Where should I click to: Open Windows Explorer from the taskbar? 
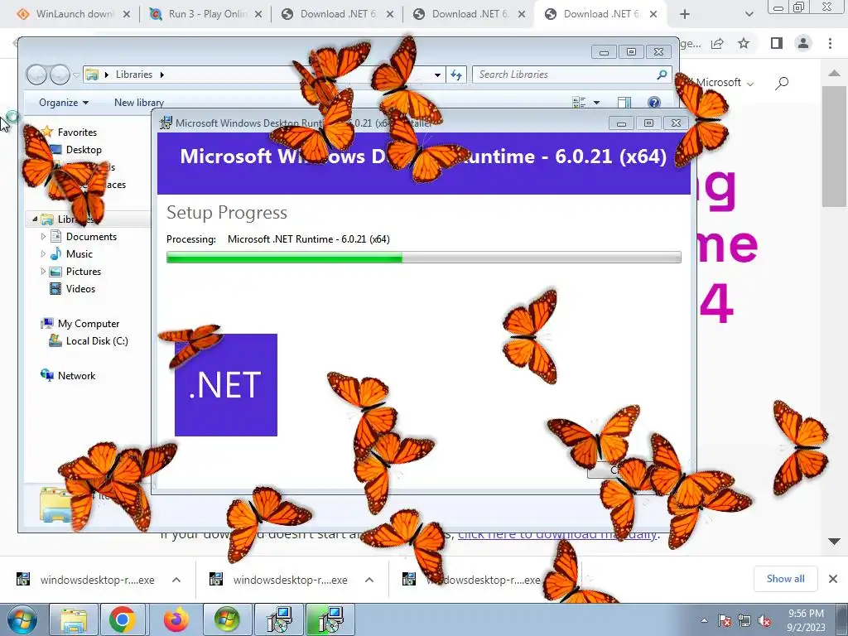pos(74,619)
